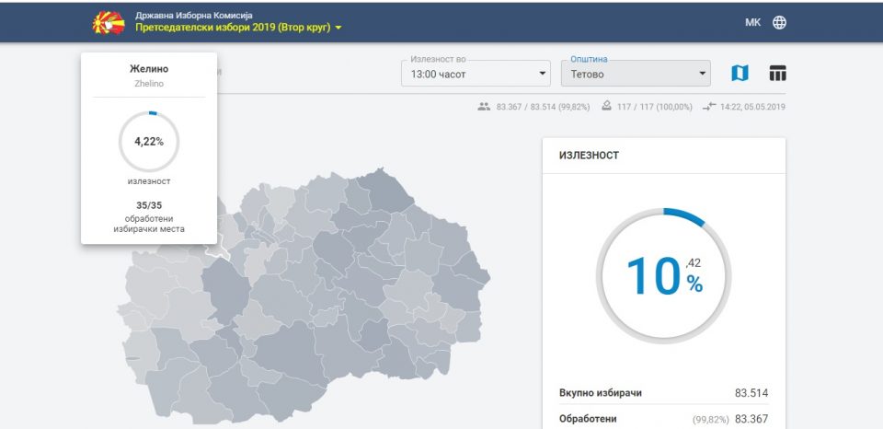
Task: Open the Излезност во time dropdown
Action: click(x=476, y=74)
